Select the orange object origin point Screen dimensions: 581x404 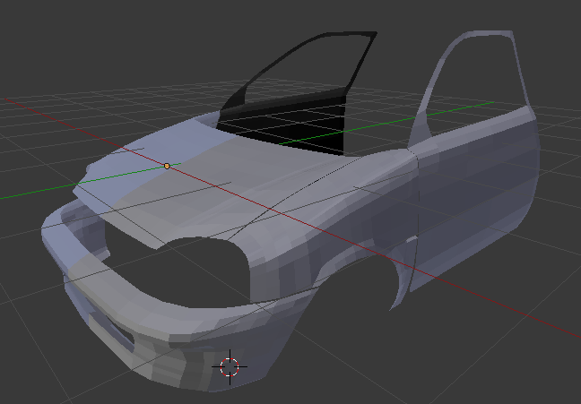[167, 167]
